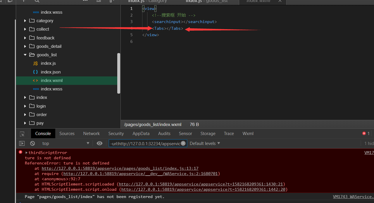Image resolution: width=374 pixels, height=203 pixels.
Task: Click the Tabs tag on line 4
Action: click(168, 28)
